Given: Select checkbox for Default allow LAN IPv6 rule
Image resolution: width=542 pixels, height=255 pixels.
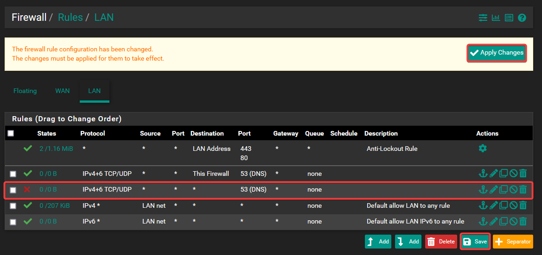Looking at the screenshot, I should [x=13, y=222].
